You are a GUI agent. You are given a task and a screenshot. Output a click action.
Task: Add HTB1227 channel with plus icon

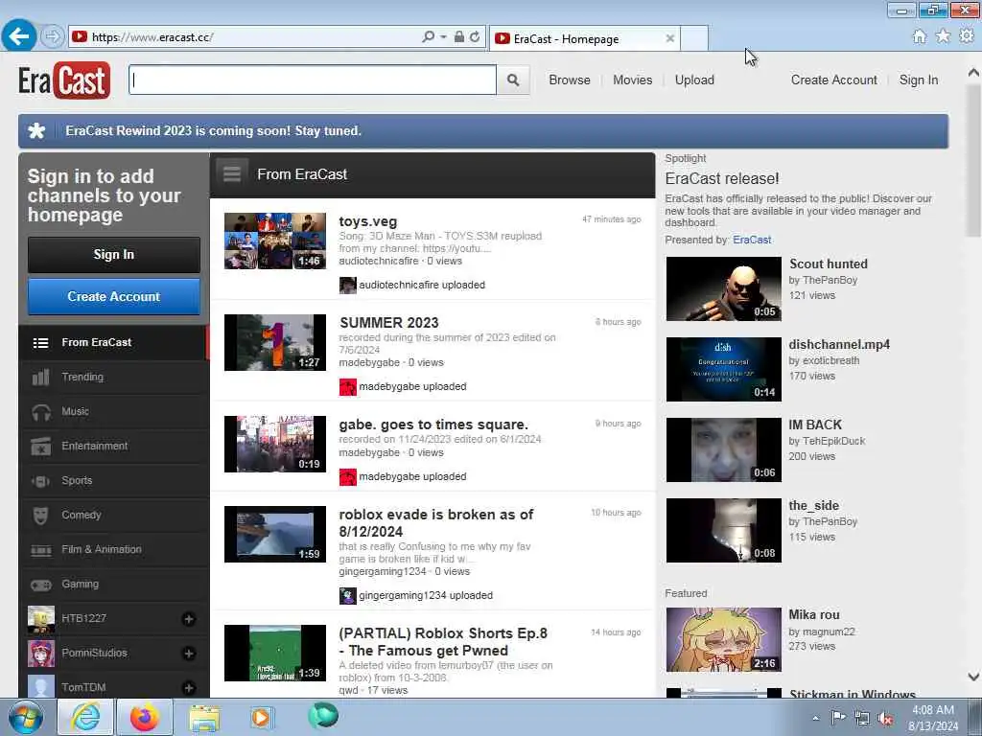pyautogui.click(x=189, y=619)
